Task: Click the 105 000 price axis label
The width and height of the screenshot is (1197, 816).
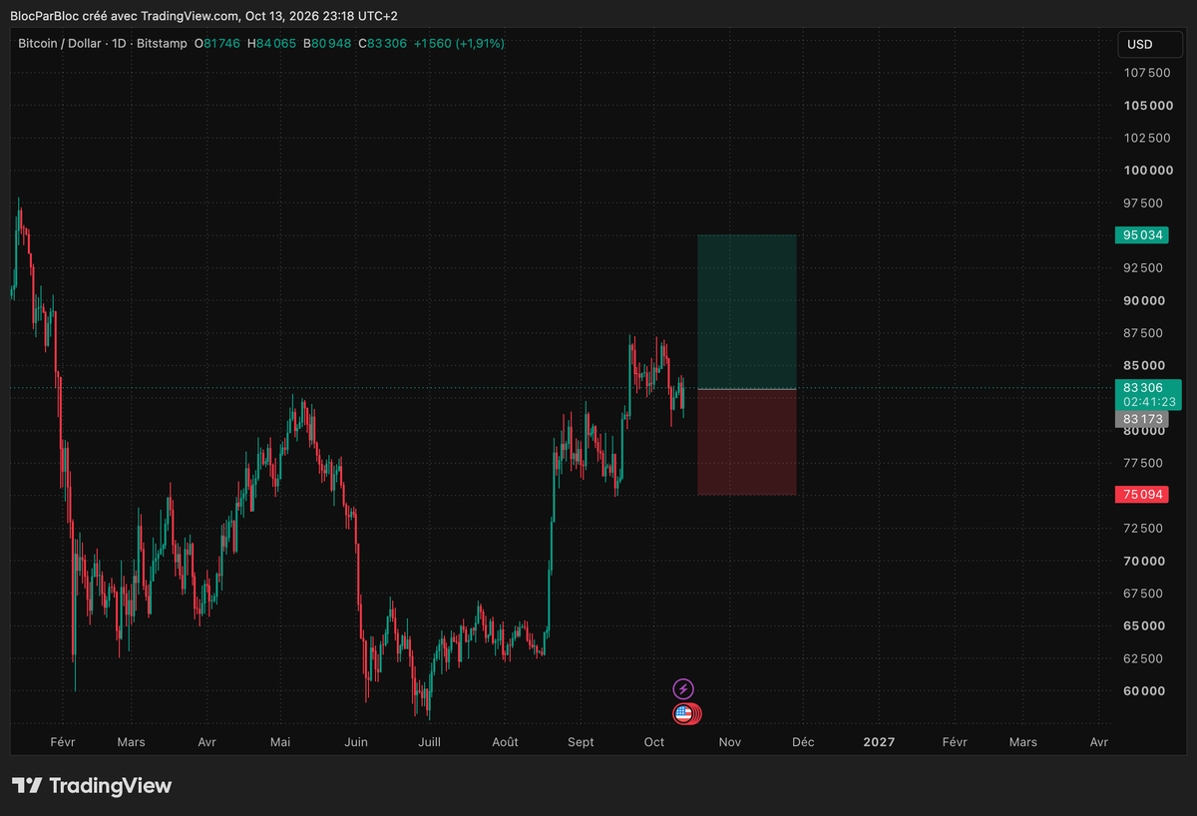Action: tap(1146, 106)
